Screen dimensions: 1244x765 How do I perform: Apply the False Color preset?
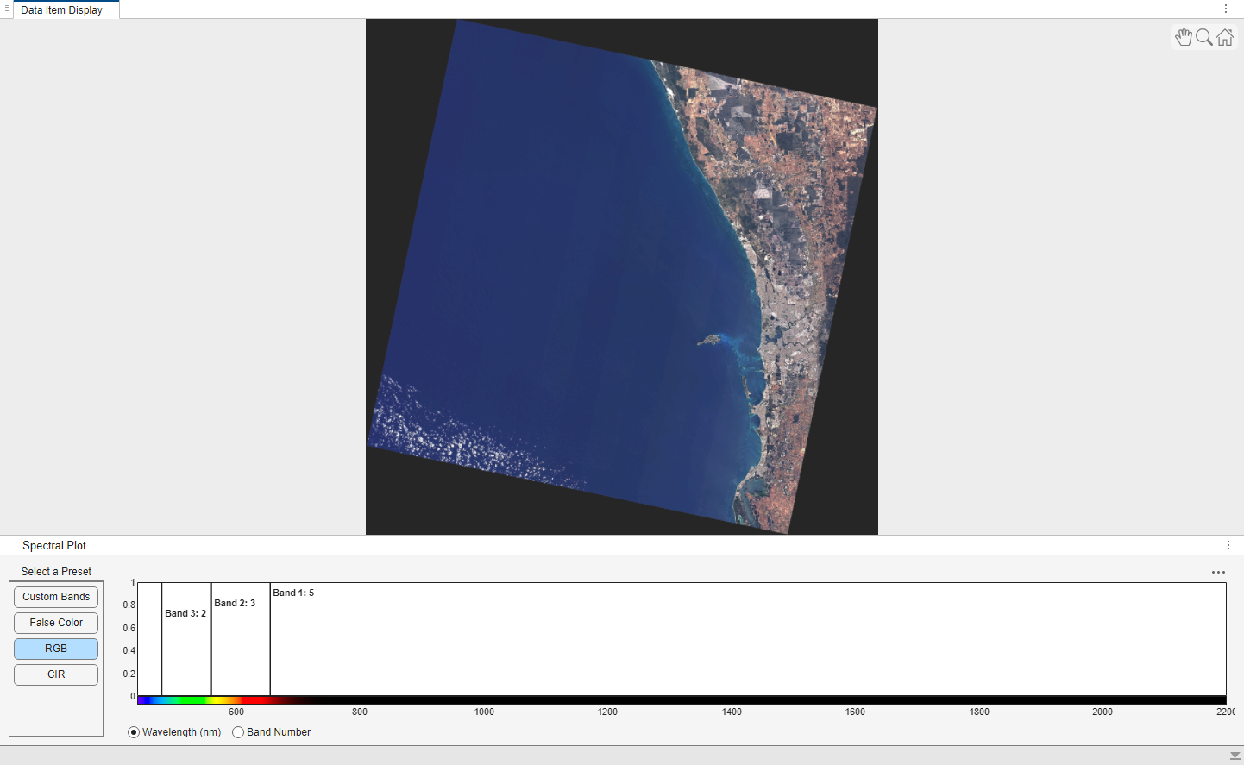pyautogui.click(x=55, y=622)
